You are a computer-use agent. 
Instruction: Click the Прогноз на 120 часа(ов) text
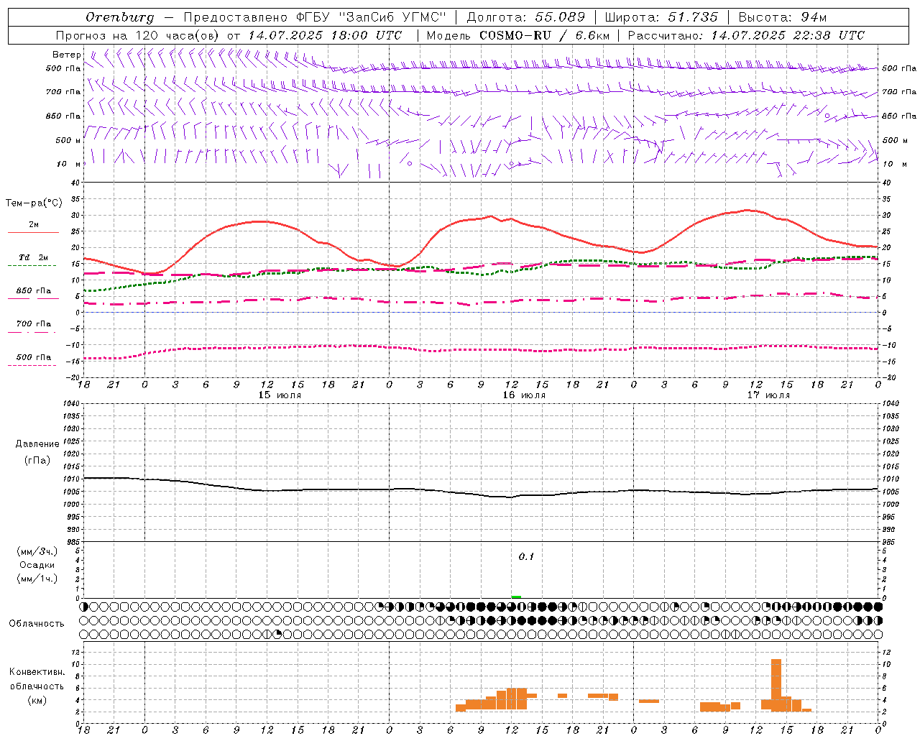138,35
